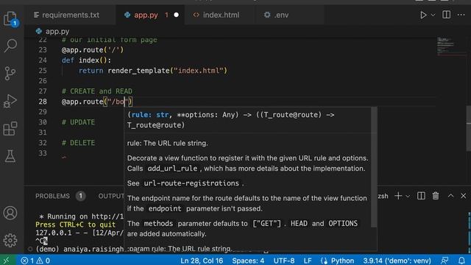Place cursor on line 25 return statement
The image size is (471, 265).
point(153,71)
